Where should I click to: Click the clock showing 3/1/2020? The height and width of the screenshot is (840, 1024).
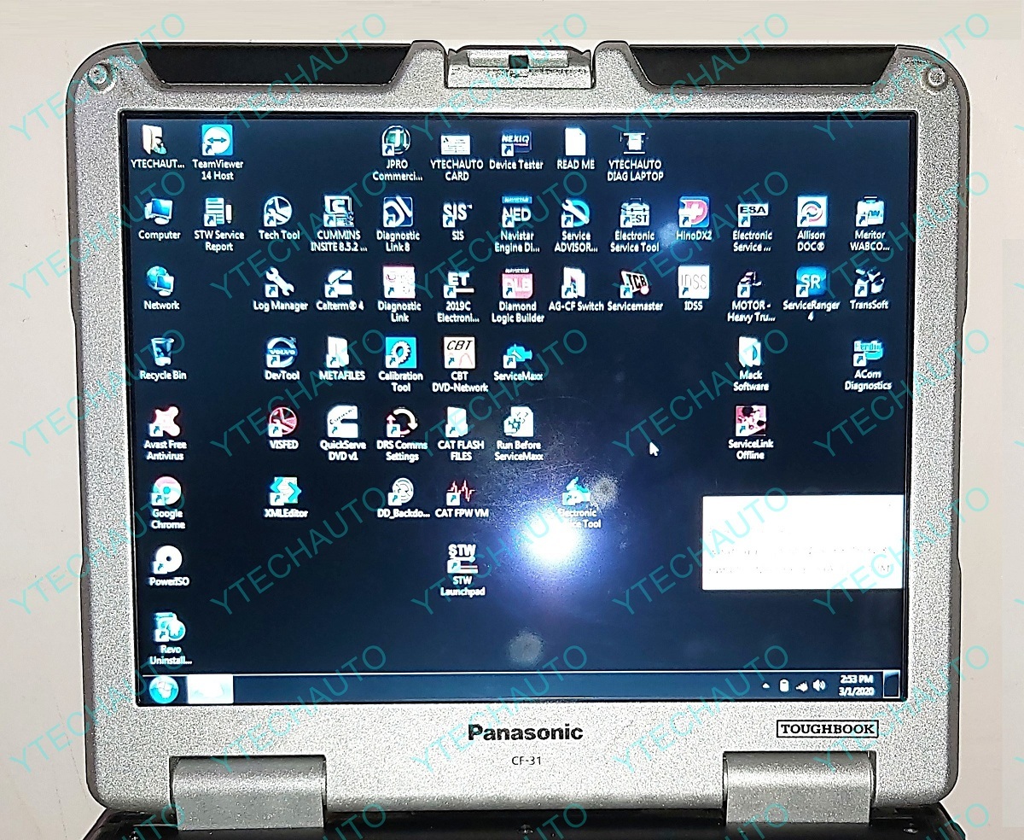tap(856, 686)
